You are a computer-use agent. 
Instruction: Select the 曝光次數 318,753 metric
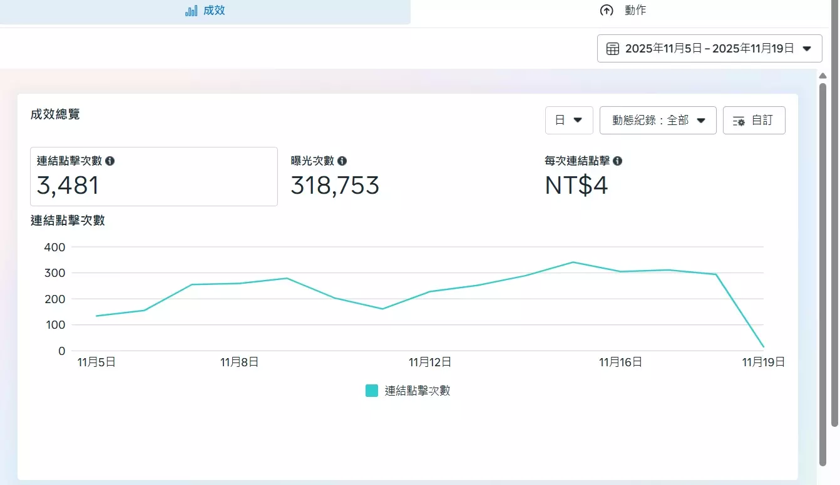tap(335, 186)
